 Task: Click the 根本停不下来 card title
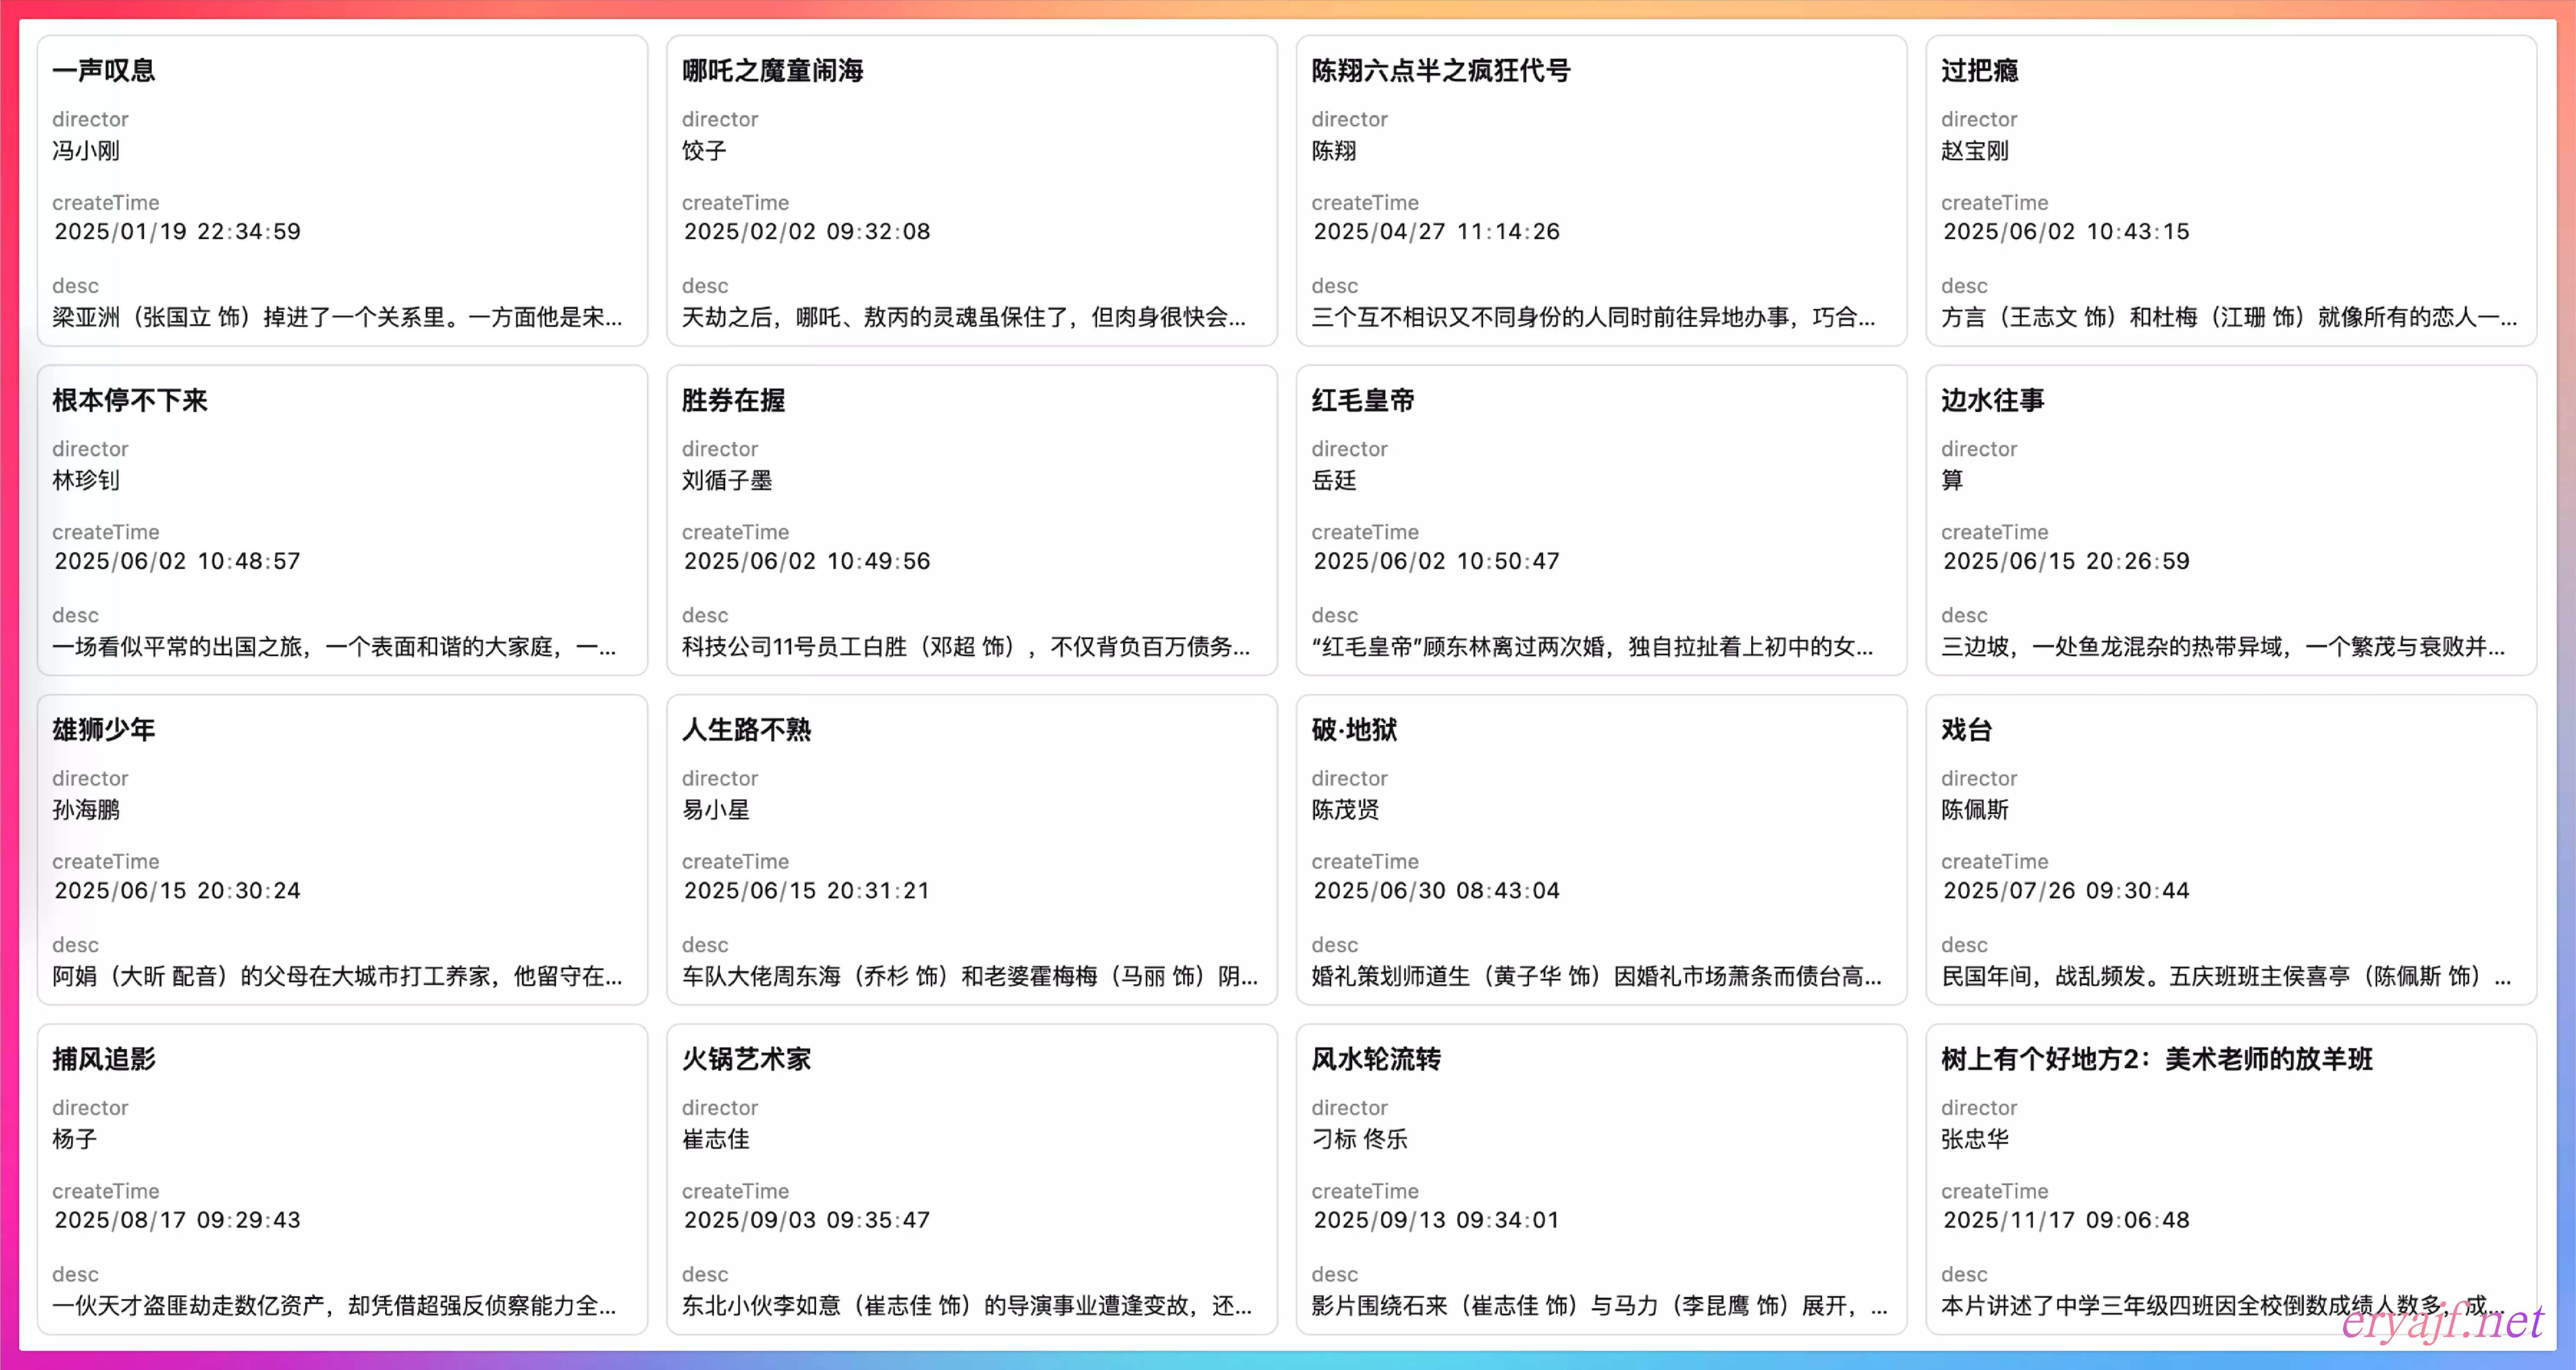[x=130, y=400]
